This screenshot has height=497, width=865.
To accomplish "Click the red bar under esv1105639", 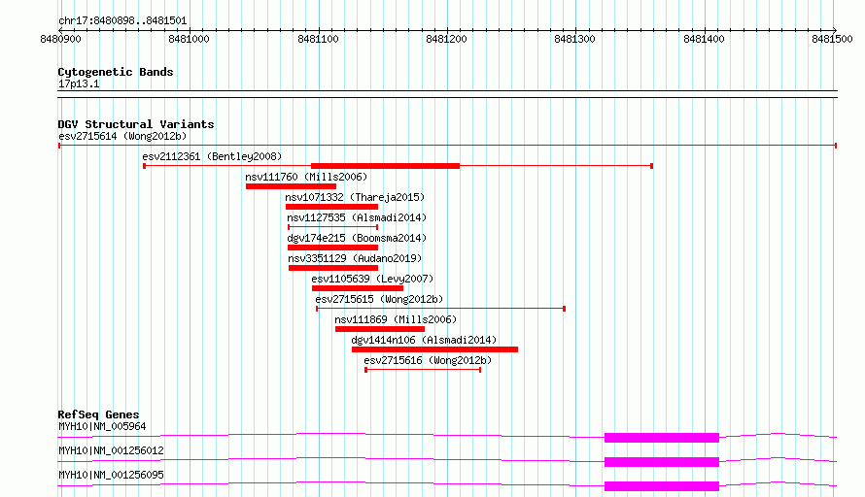I will [x=358, y=288].
